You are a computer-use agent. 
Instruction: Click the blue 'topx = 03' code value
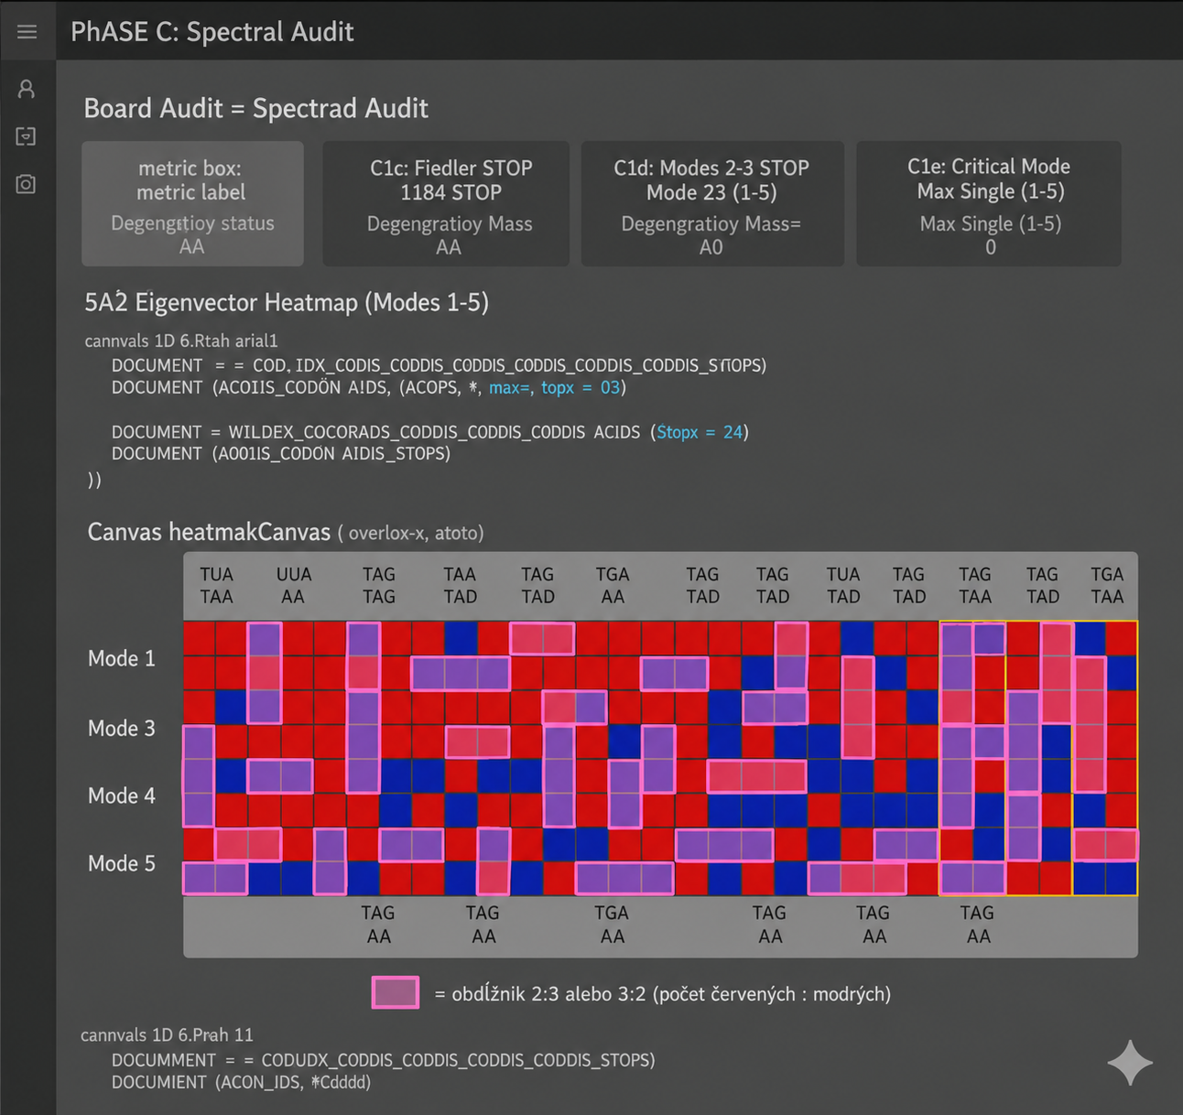[x=581, y=387]
